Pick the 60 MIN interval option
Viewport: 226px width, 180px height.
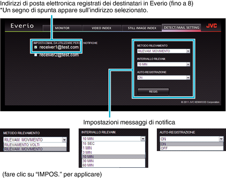(x=113, y=165)
